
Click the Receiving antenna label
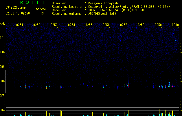(x=67, y=14)
